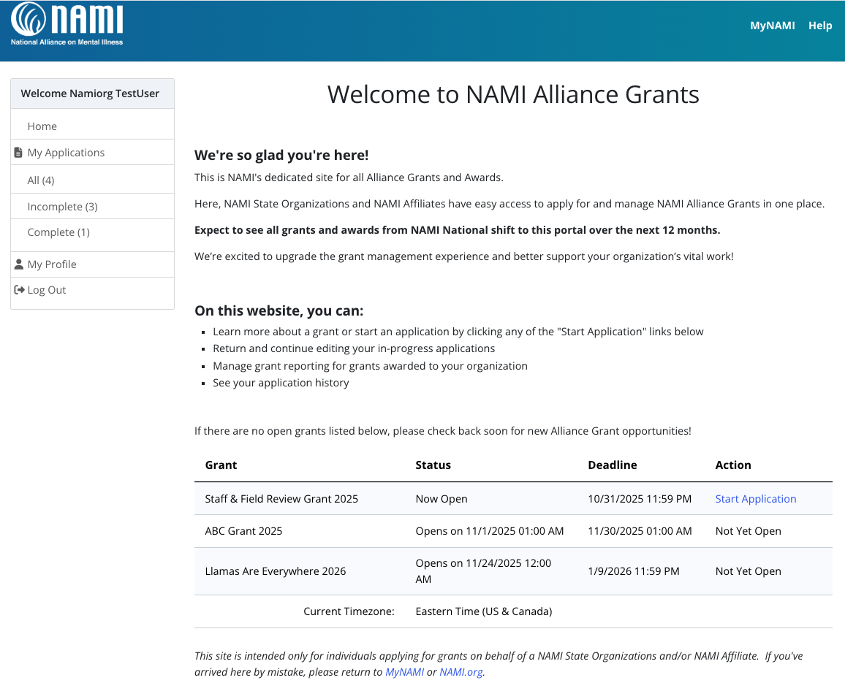Click the 11/30/2025 01:00 AM deadline
Screen dimensions: 845x683
tap(640, 531)
